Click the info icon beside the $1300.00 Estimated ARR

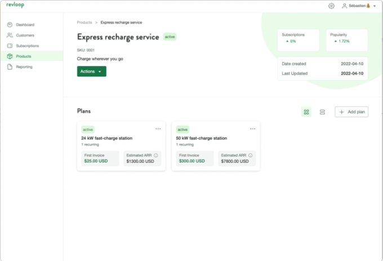[x=155, y=155]
